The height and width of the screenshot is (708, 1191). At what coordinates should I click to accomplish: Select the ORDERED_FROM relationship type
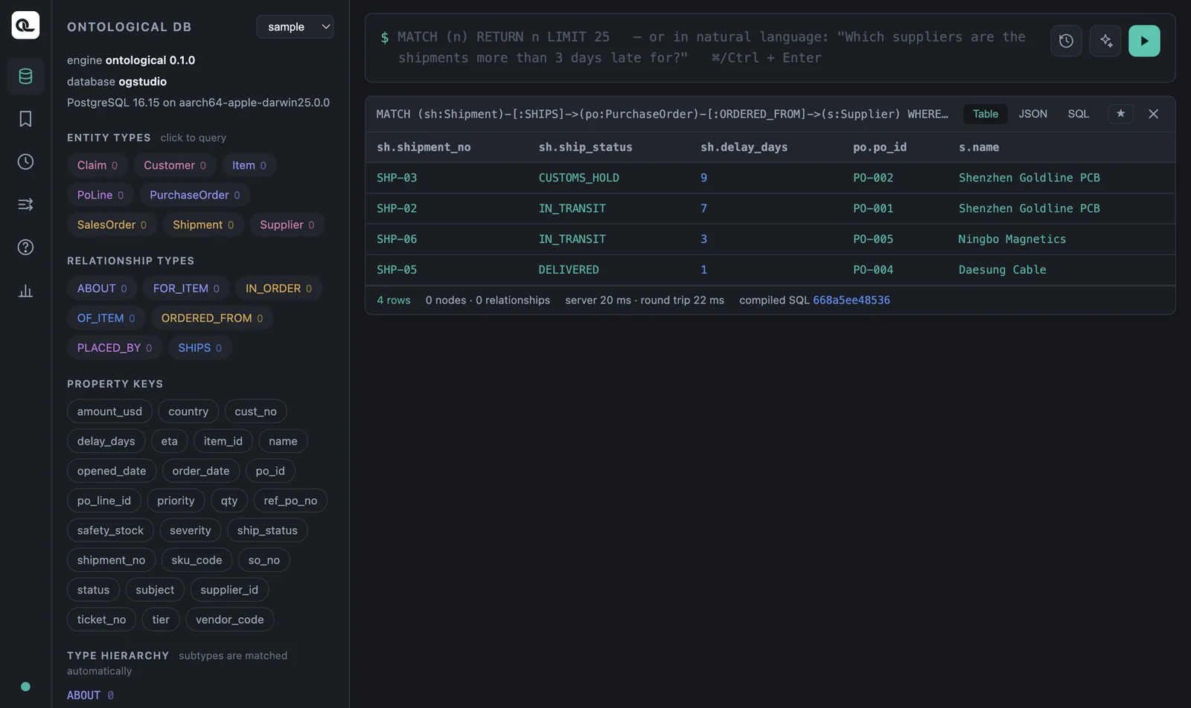pos(211,318)
